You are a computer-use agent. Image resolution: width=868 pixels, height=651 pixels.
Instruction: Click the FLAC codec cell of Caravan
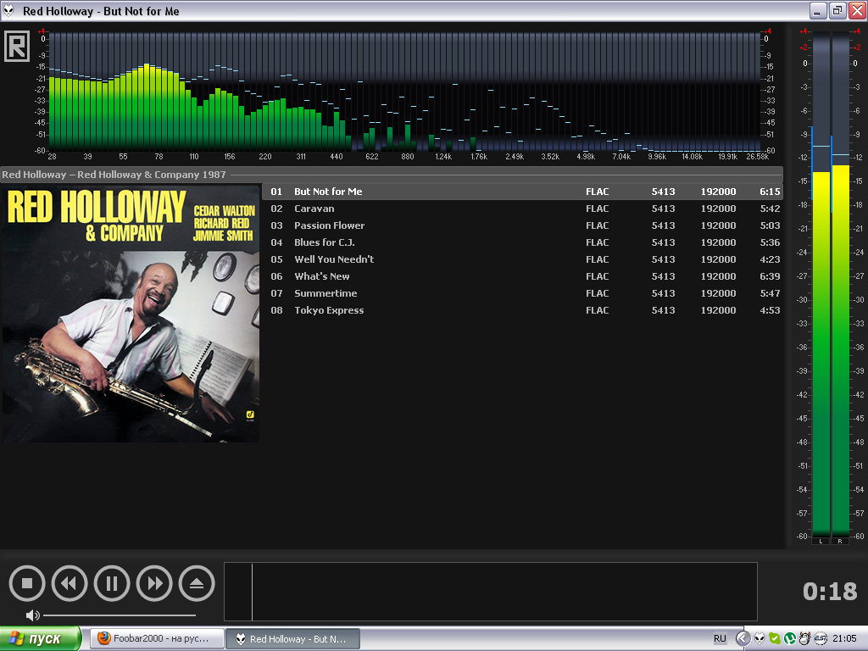[598, 209]
